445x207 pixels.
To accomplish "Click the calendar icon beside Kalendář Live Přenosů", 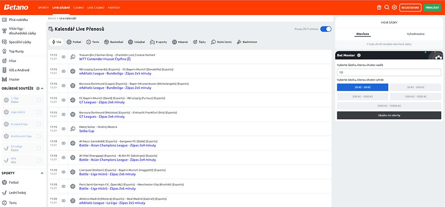I will 51,29.
